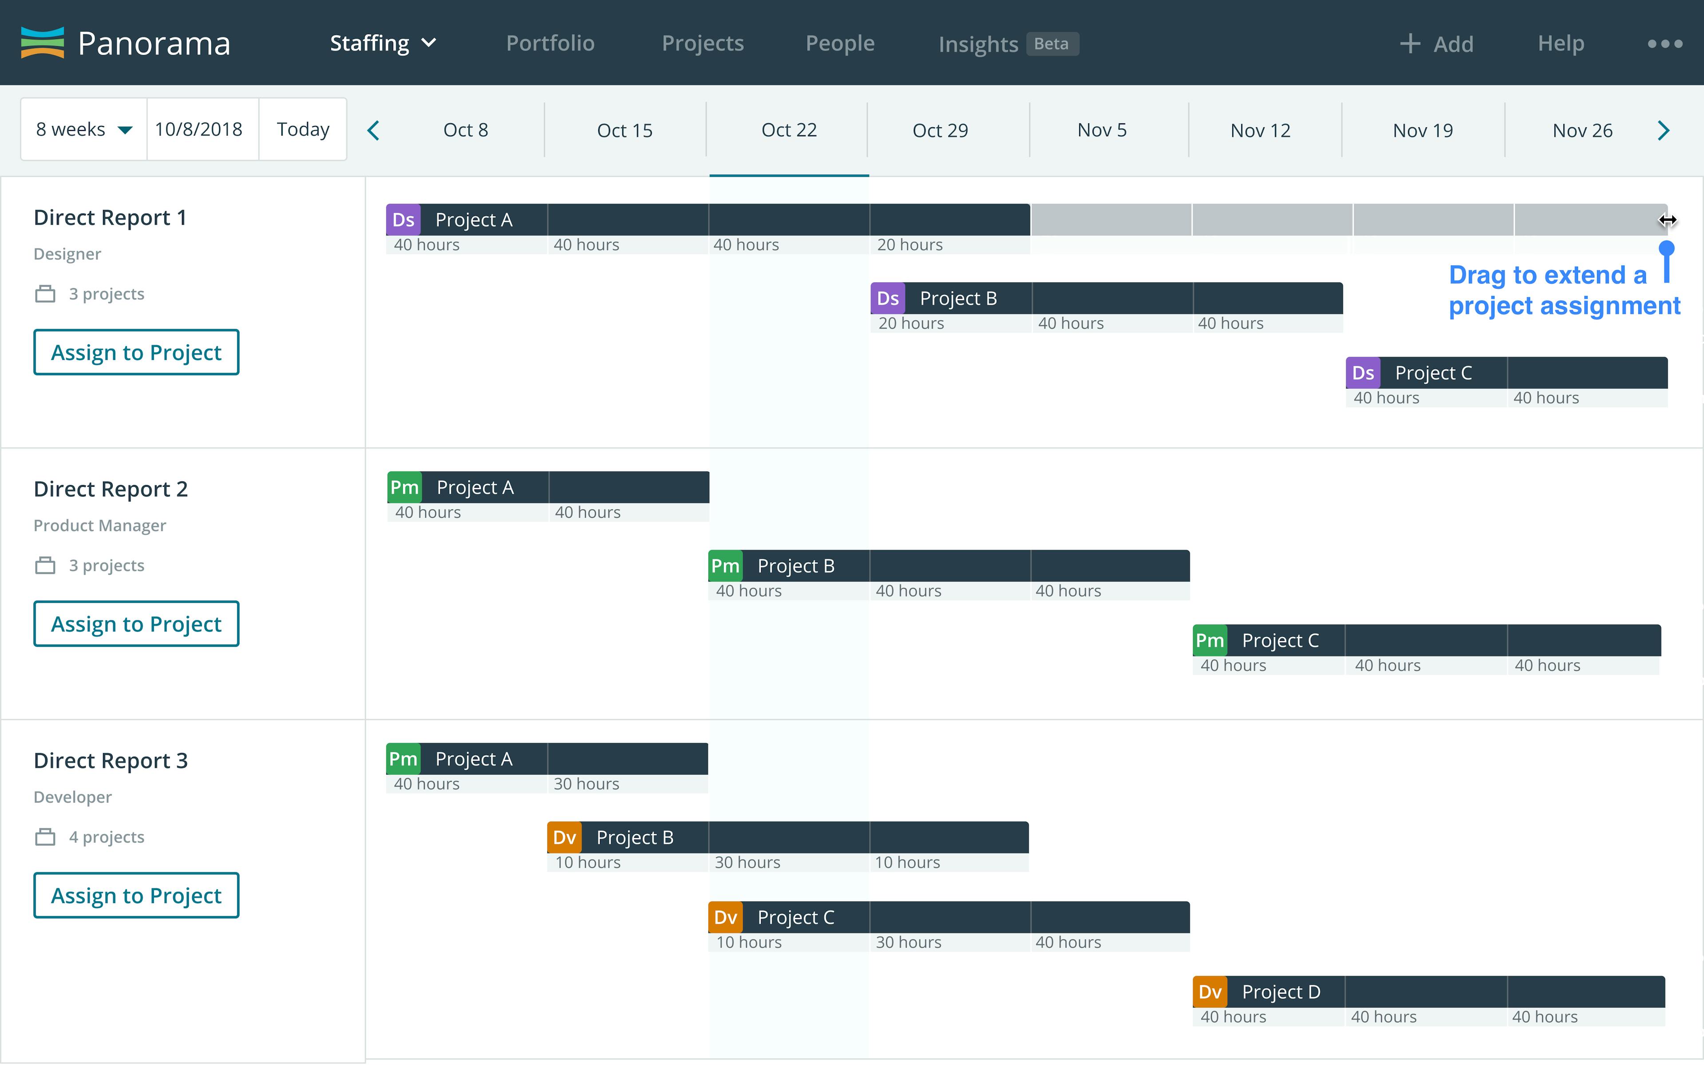Click Ds badge on Direct Report 1 Project B
This screenshot has width=1704, height=1065.
(888, 298)
